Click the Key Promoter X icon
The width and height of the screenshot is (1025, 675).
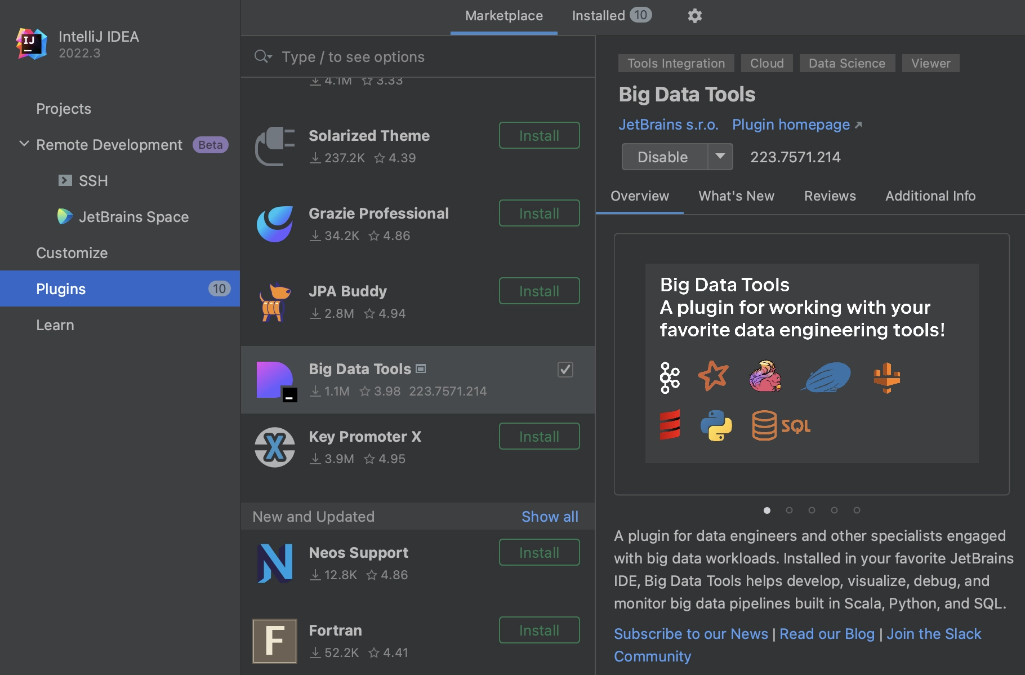[275, 447]
